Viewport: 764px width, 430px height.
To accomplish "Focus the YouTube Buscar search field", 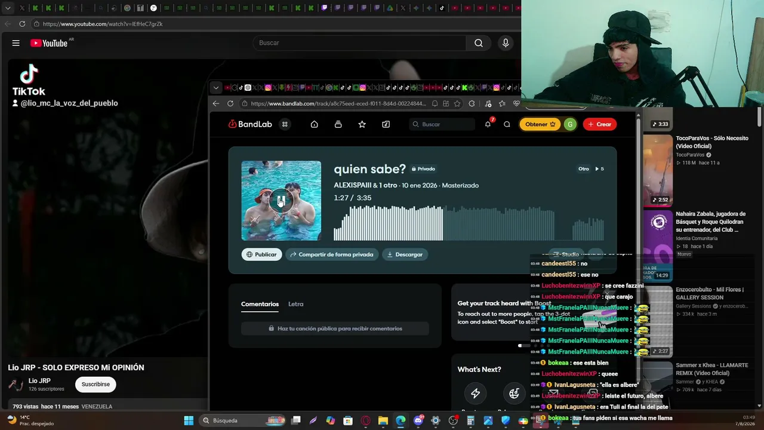I will [359, 43].
